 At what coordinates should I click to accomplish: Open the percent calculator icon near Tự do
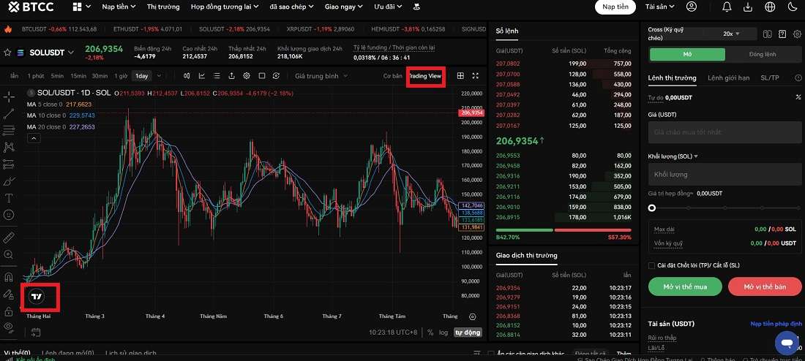[x=798, y=97]
